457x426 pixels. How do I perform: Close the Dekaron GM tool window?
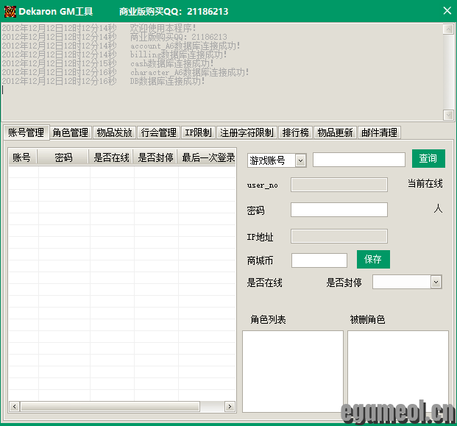(x=446, y=11)
